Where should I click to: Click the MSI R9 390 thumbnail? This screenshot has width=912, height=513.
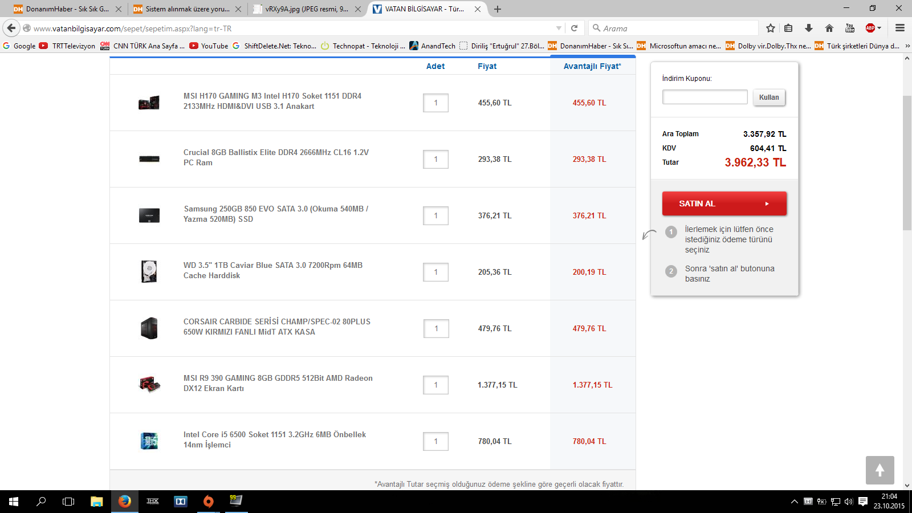point(149,385)
